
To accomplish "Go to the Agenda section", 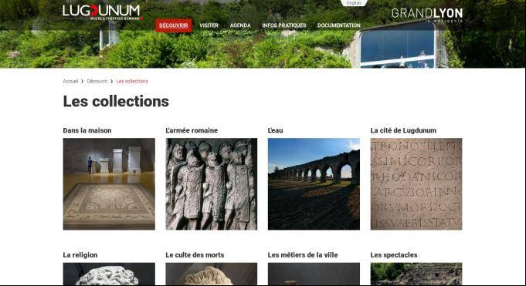I will (x=240, y=25).
